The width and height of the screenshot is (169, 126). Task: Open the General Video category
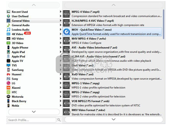click(34, 21)
